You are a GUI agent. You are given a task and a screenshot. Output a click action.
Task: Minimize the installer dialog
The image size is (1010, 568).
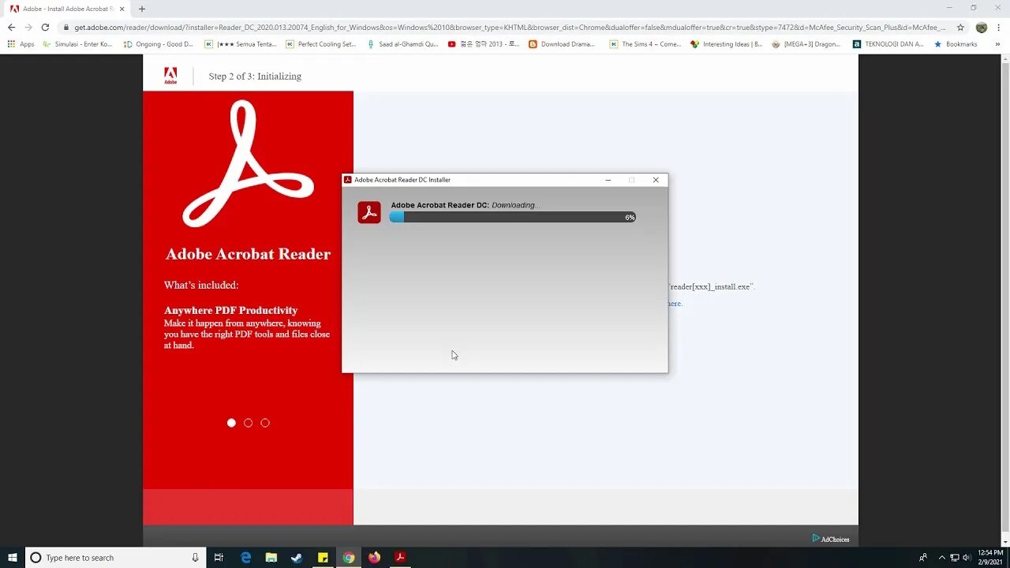tap(608, 180)
